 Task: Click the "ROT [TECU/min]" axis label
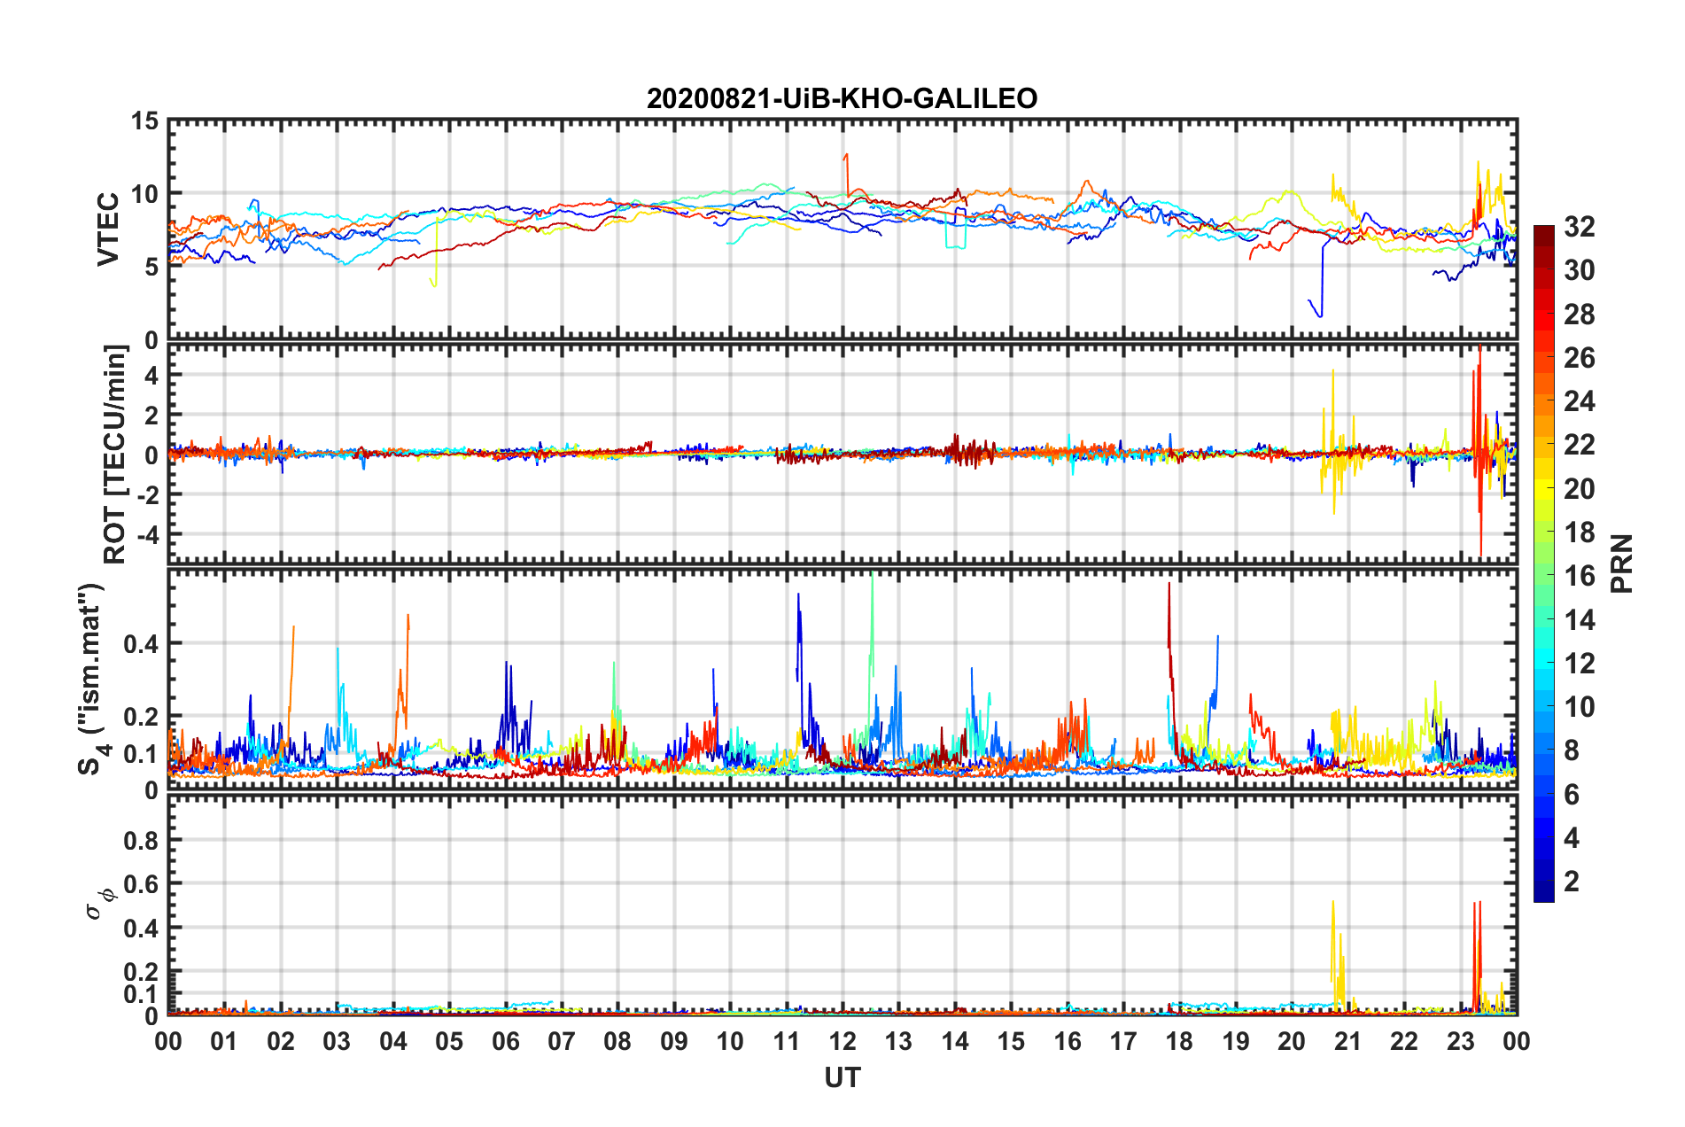click(x=114, y=455)
